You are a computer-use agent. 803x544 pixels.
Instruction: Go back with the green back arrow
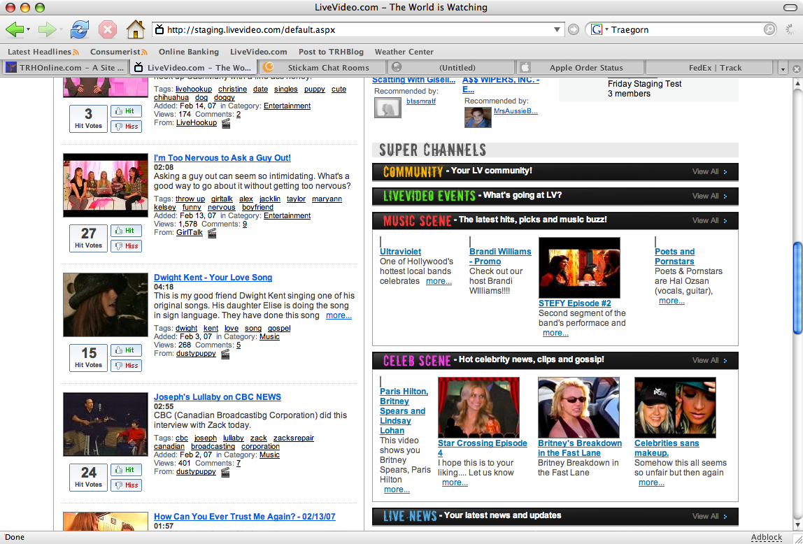14,29
